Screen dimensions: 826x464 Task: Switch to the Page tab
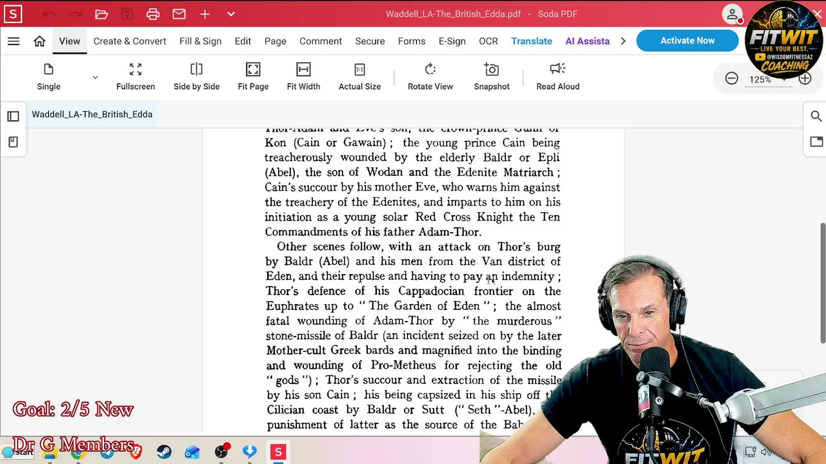[x=275, y=41]
